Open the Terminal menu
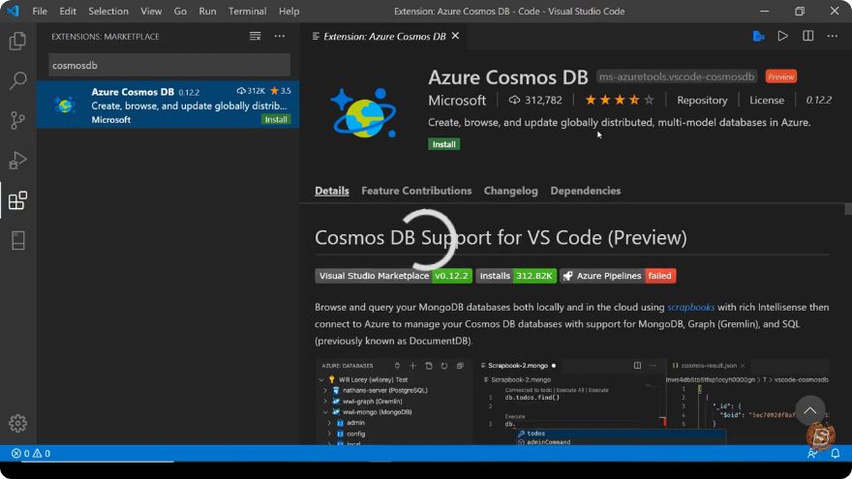This screenshot has height=479, width=852. (247, 11)
